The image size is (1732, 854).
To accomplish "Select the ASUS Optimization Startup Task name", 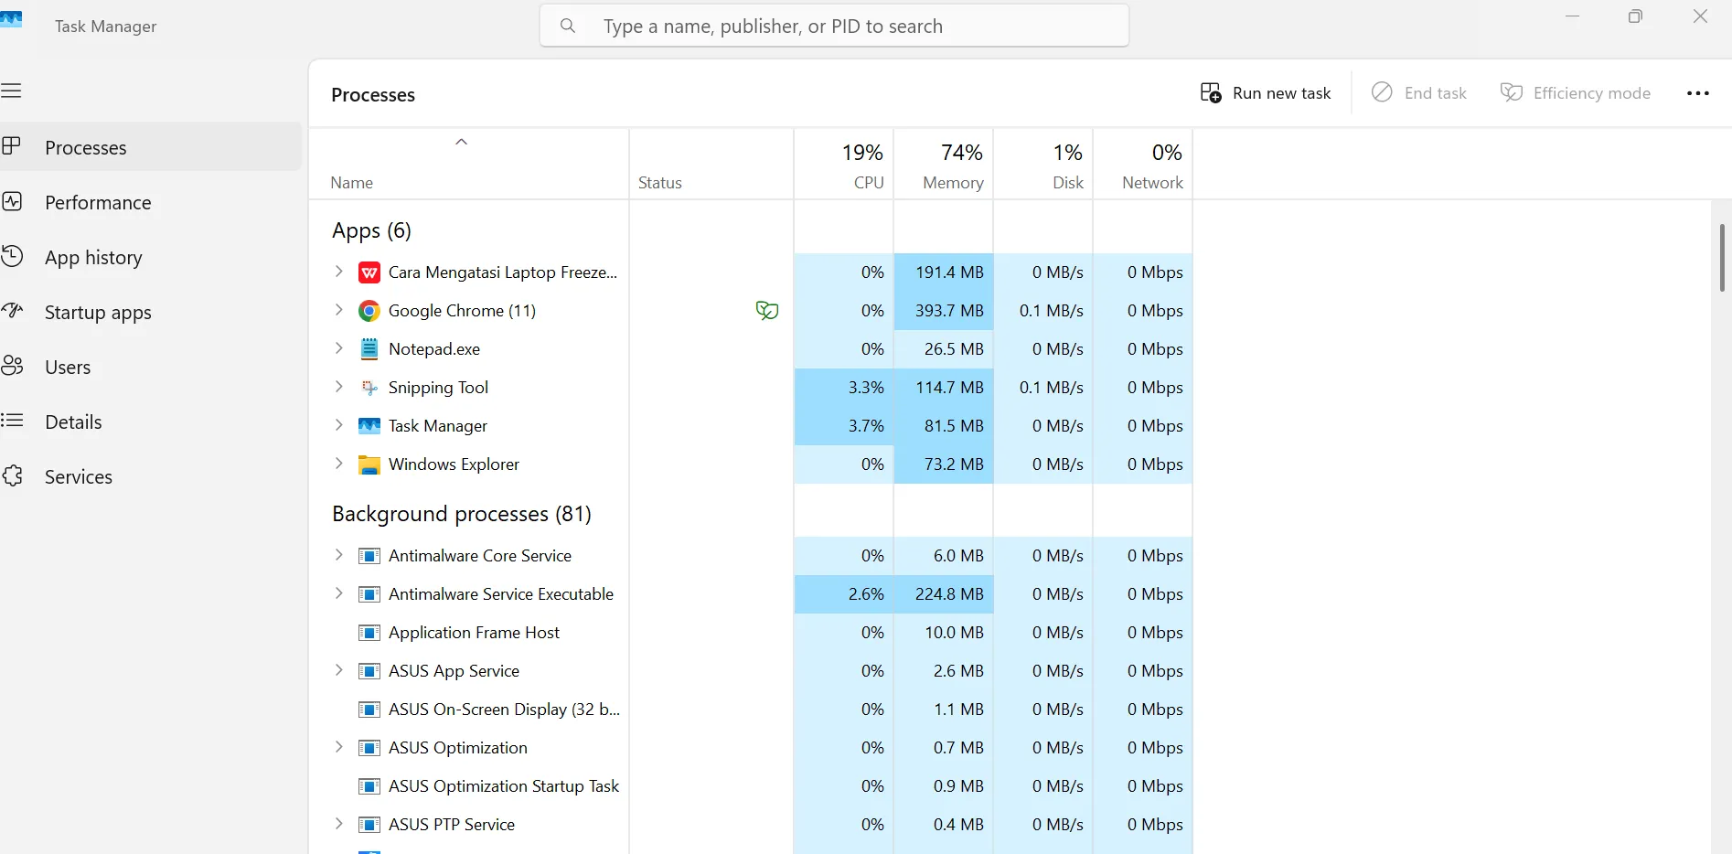I will pyautogui.click(x=504, y=786).
